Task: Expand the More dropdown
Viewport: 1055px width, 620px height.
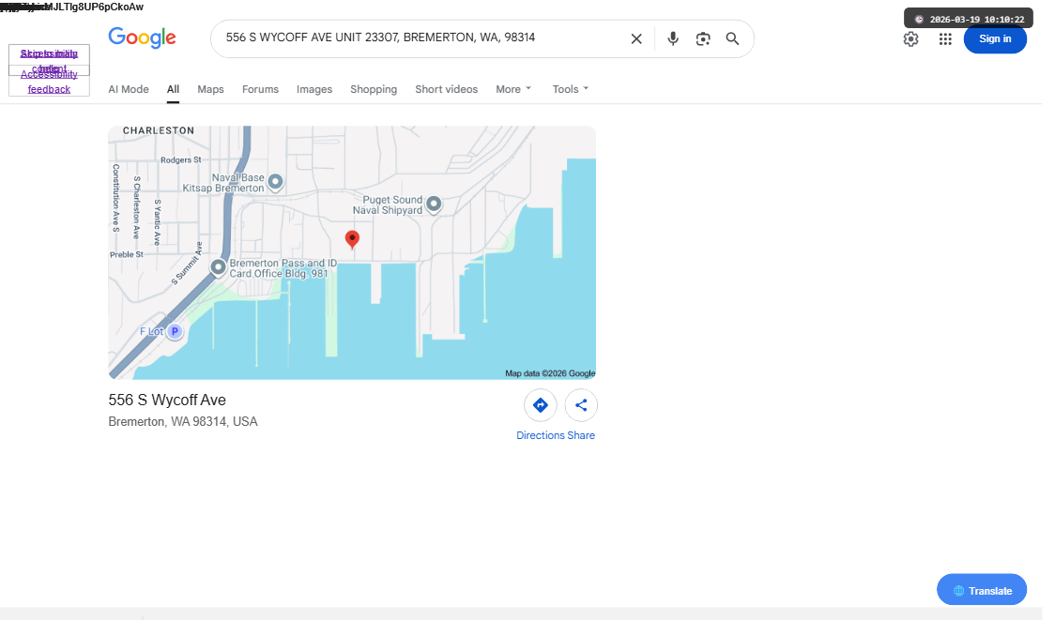Action: (513, 89)
